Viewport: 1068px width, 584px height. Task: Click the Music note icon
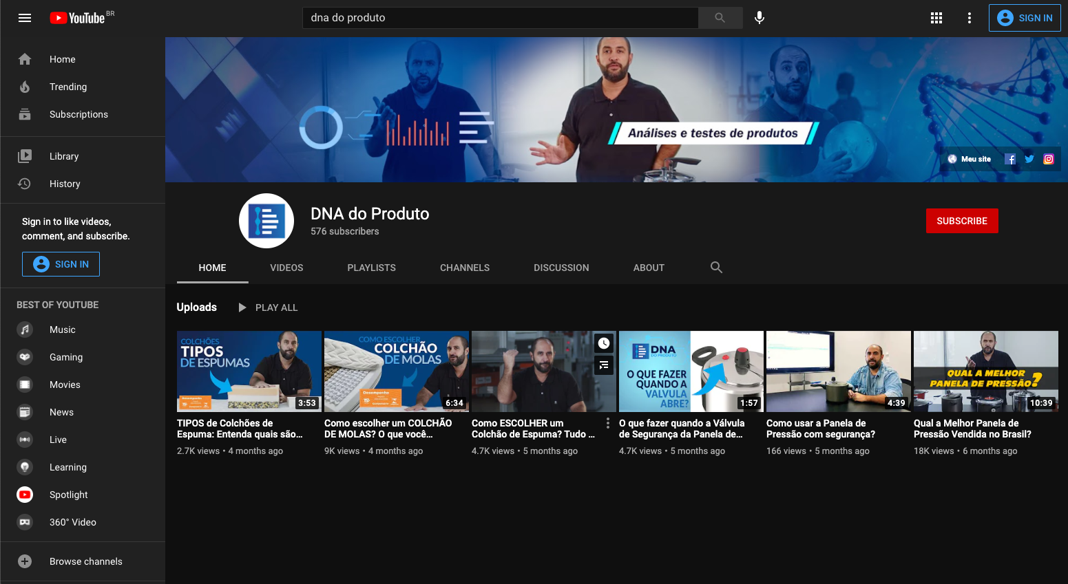click(x=25, y=329)
